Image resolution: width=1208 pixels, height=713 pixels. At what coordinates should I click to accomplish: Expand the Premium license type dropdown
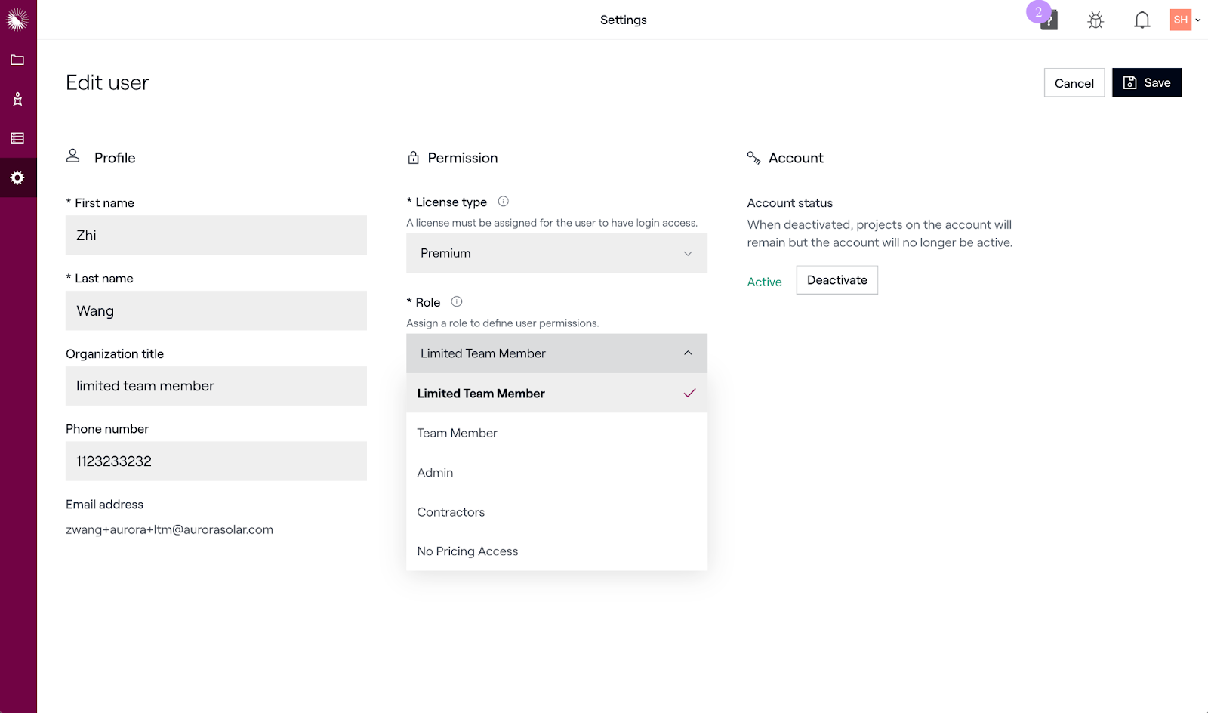pyautogui.click(x=556, y=253)
